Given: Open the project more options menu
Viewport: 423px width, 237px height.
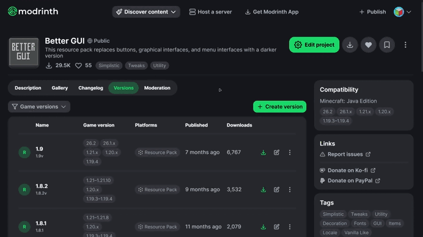Looking at the screenshot, I should coord(405,45).
